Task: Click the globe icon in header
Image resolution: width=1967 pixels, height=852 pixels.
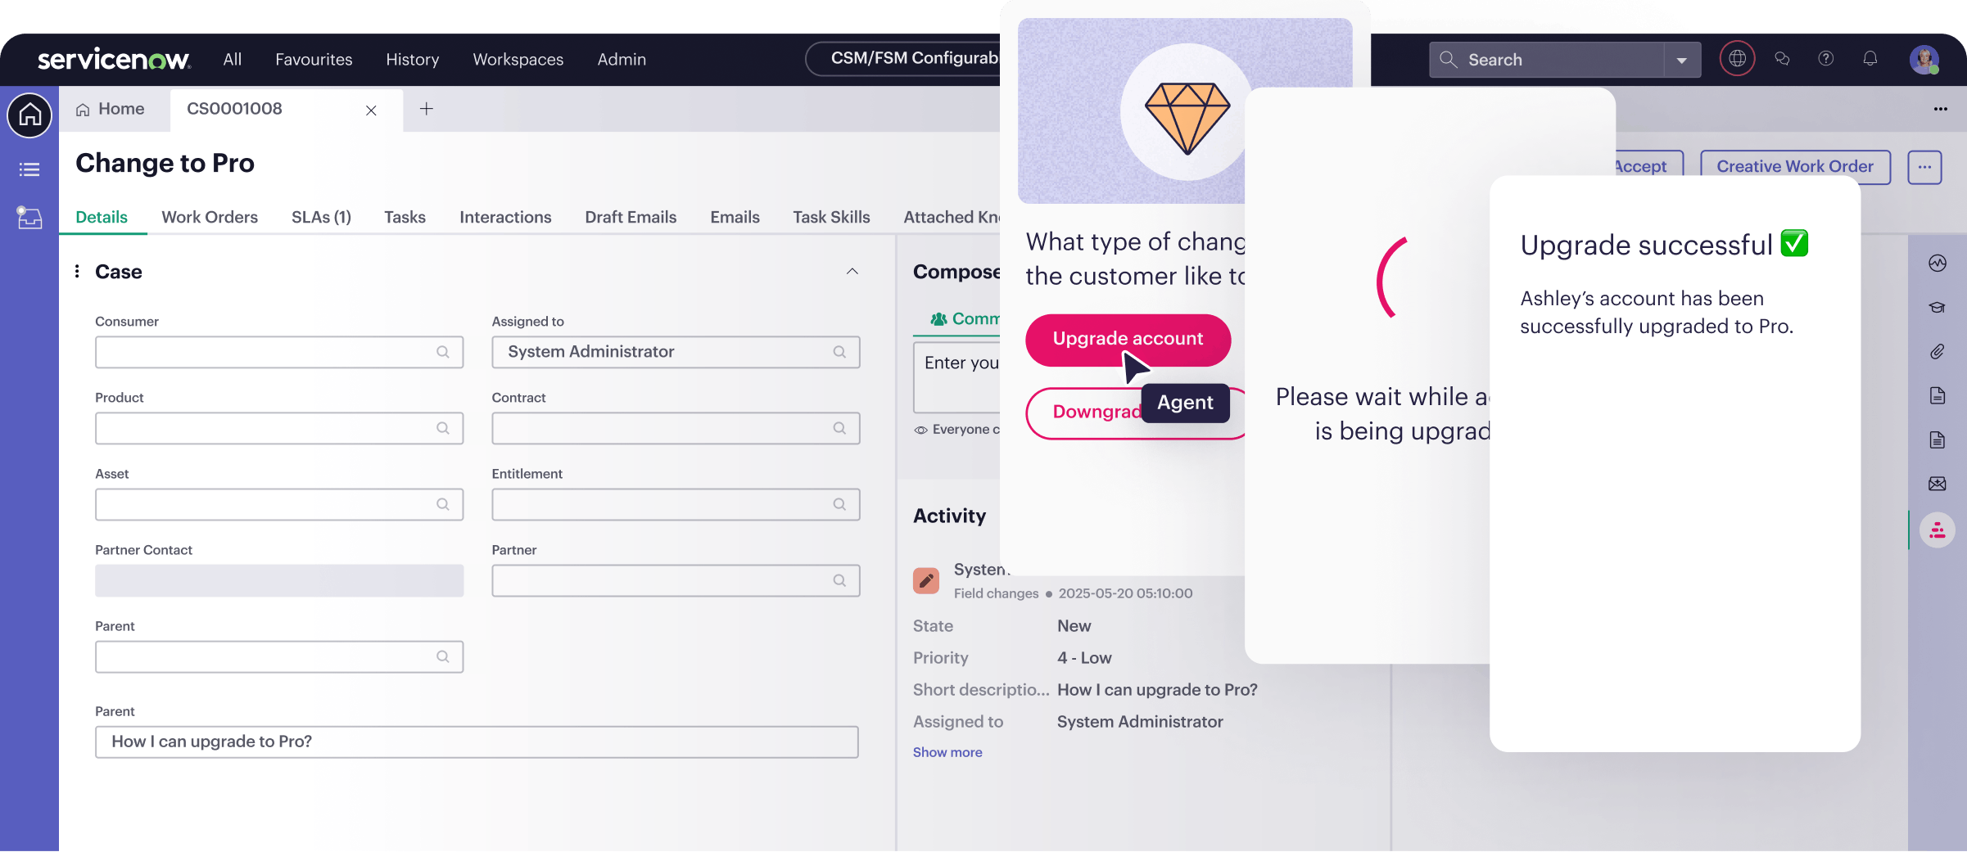Action: (x=1738, y=58)
